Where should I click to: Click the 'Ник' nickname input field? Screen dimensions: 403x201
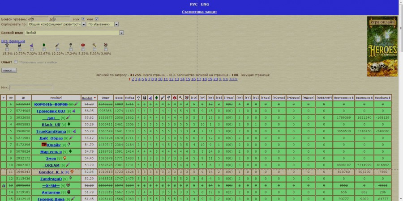click(31, 88)
